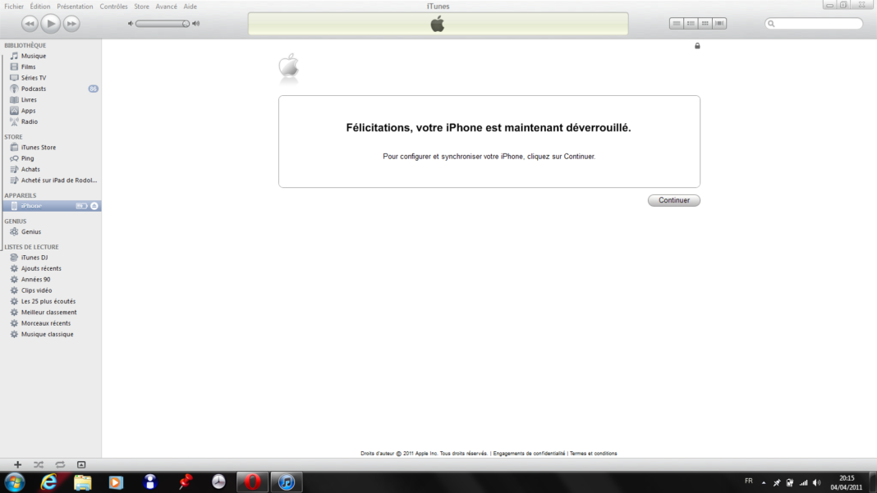This screenshot has height=493, width=877.
Task: Open Windows Explorer from the taskbar
Action: click(82, 482)
